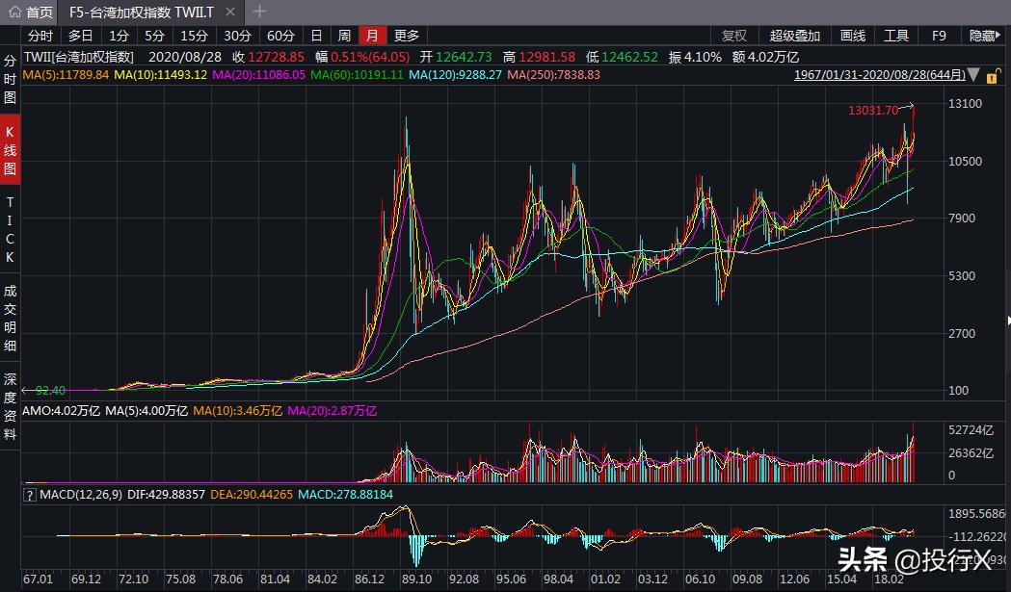Screen dimensions: 1011x592
Task: Toggle the orange lock icon
Action: click(994, 75)
